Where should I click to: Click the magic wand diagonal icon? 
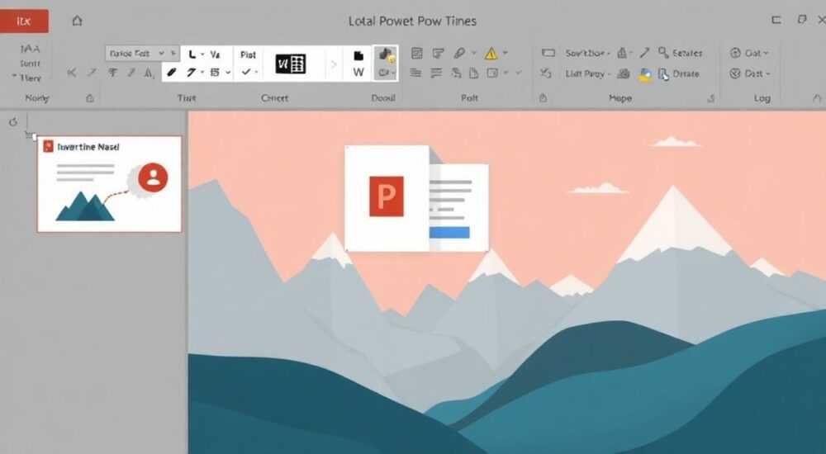[x=645, y=53]
